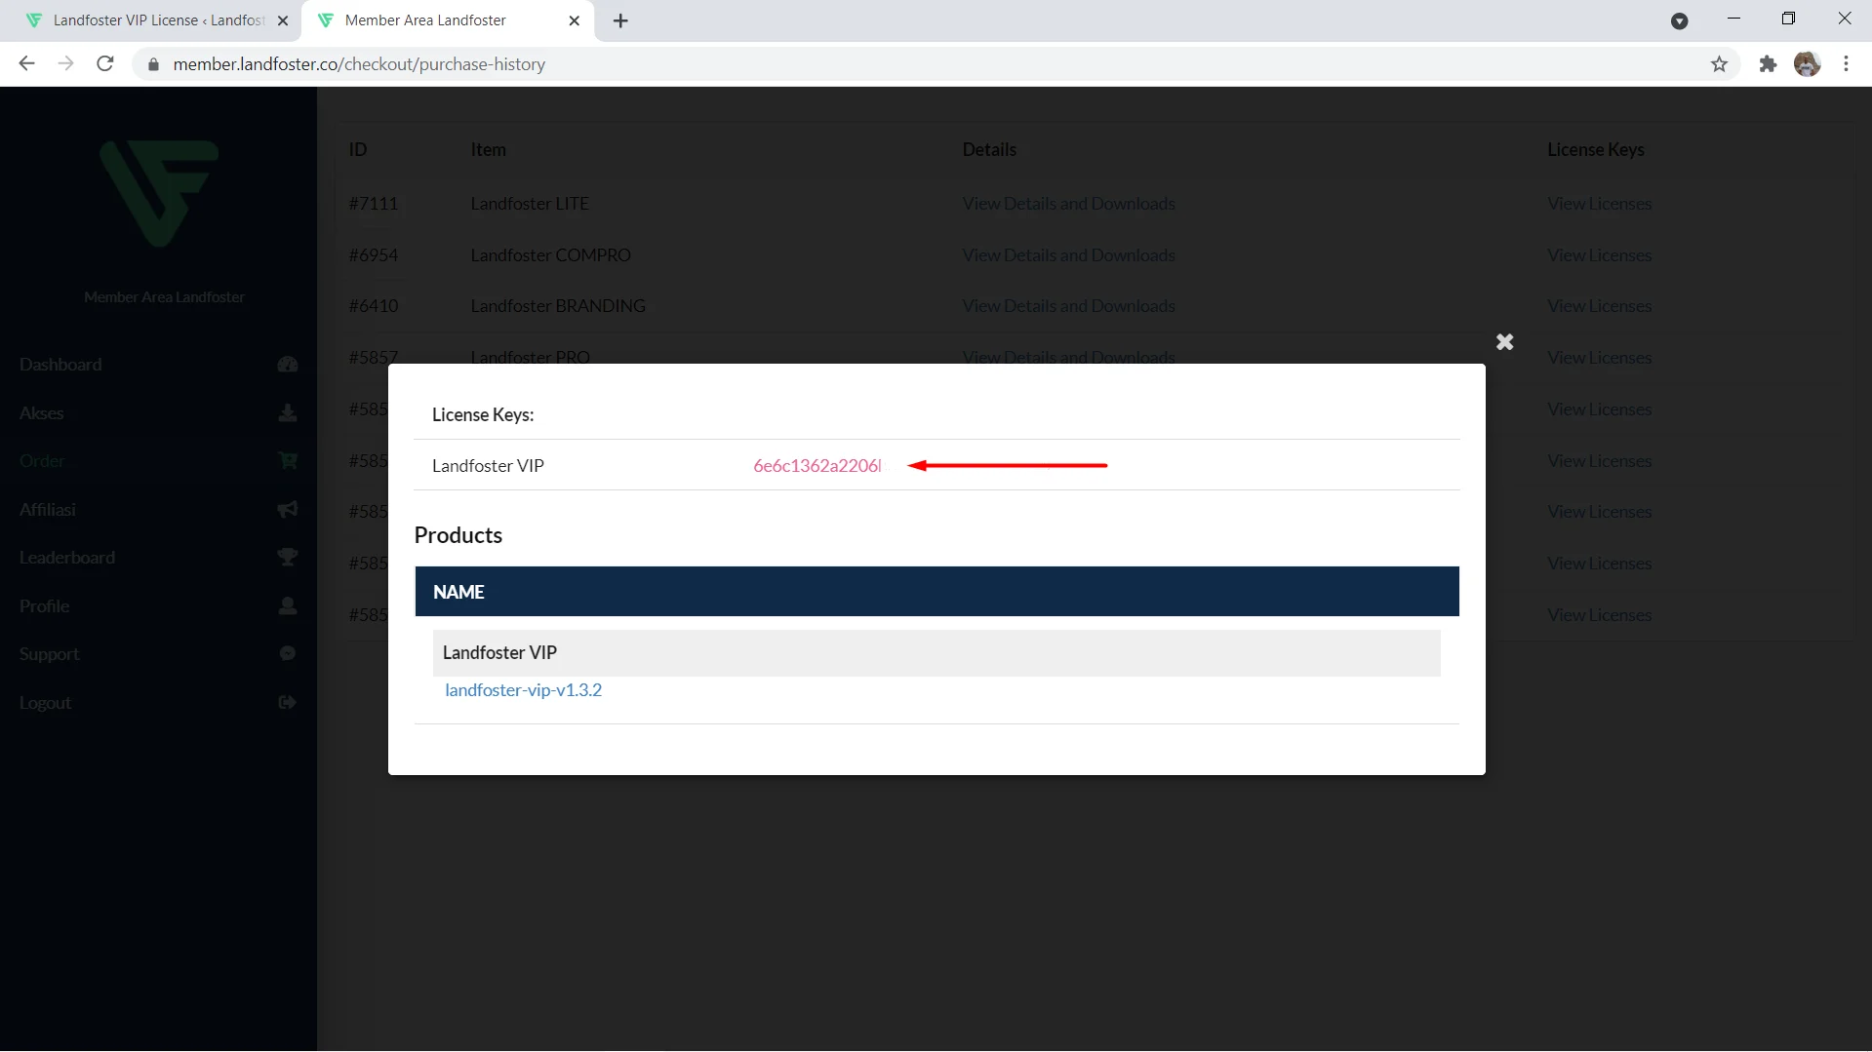Open the Extensions puzzle icon
The height and width of the screenshot is (1052, 1872).
pos(1768,64)
